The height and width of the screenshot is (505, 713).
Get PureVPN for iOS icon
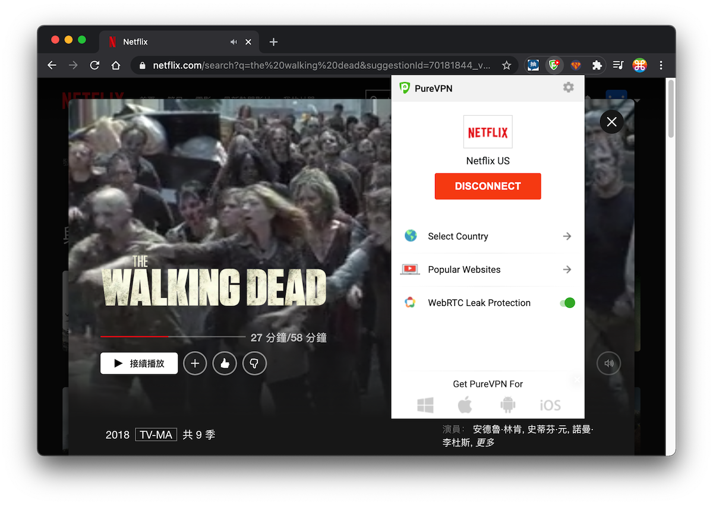tap(550, 405)
